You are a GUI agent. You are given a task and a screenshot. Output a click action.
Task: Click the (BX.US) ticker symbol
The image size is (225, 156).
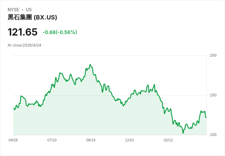coord(45,17)
